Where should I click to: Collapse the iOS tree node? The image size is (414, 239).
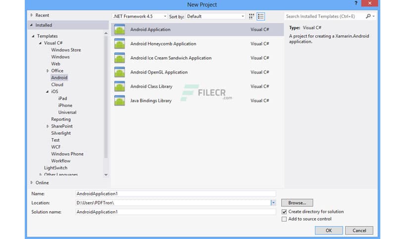[47, 91]
